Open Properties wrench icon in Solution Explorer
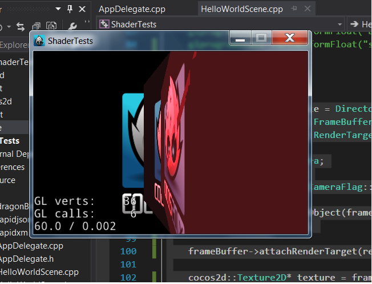Image resolution: width=372 pixels, height=284 pixels. (x=72, y=26)
